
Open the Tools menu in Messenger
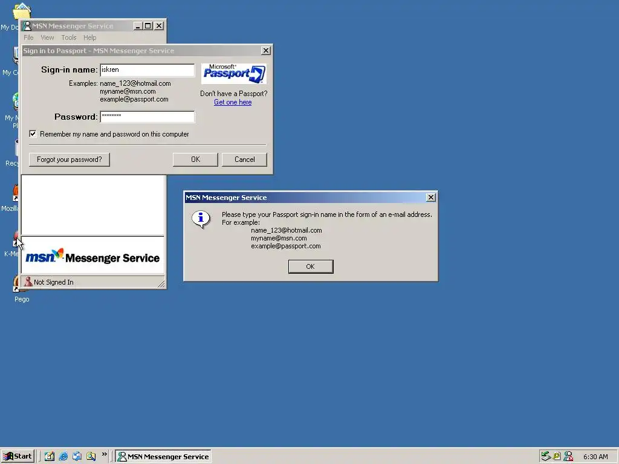[69, 37]
